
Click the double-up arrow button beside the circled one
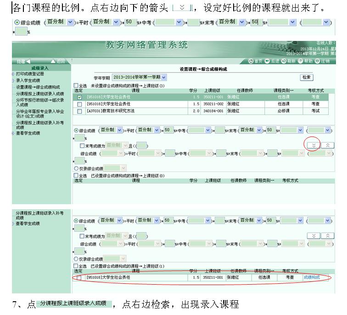[327, 145]
